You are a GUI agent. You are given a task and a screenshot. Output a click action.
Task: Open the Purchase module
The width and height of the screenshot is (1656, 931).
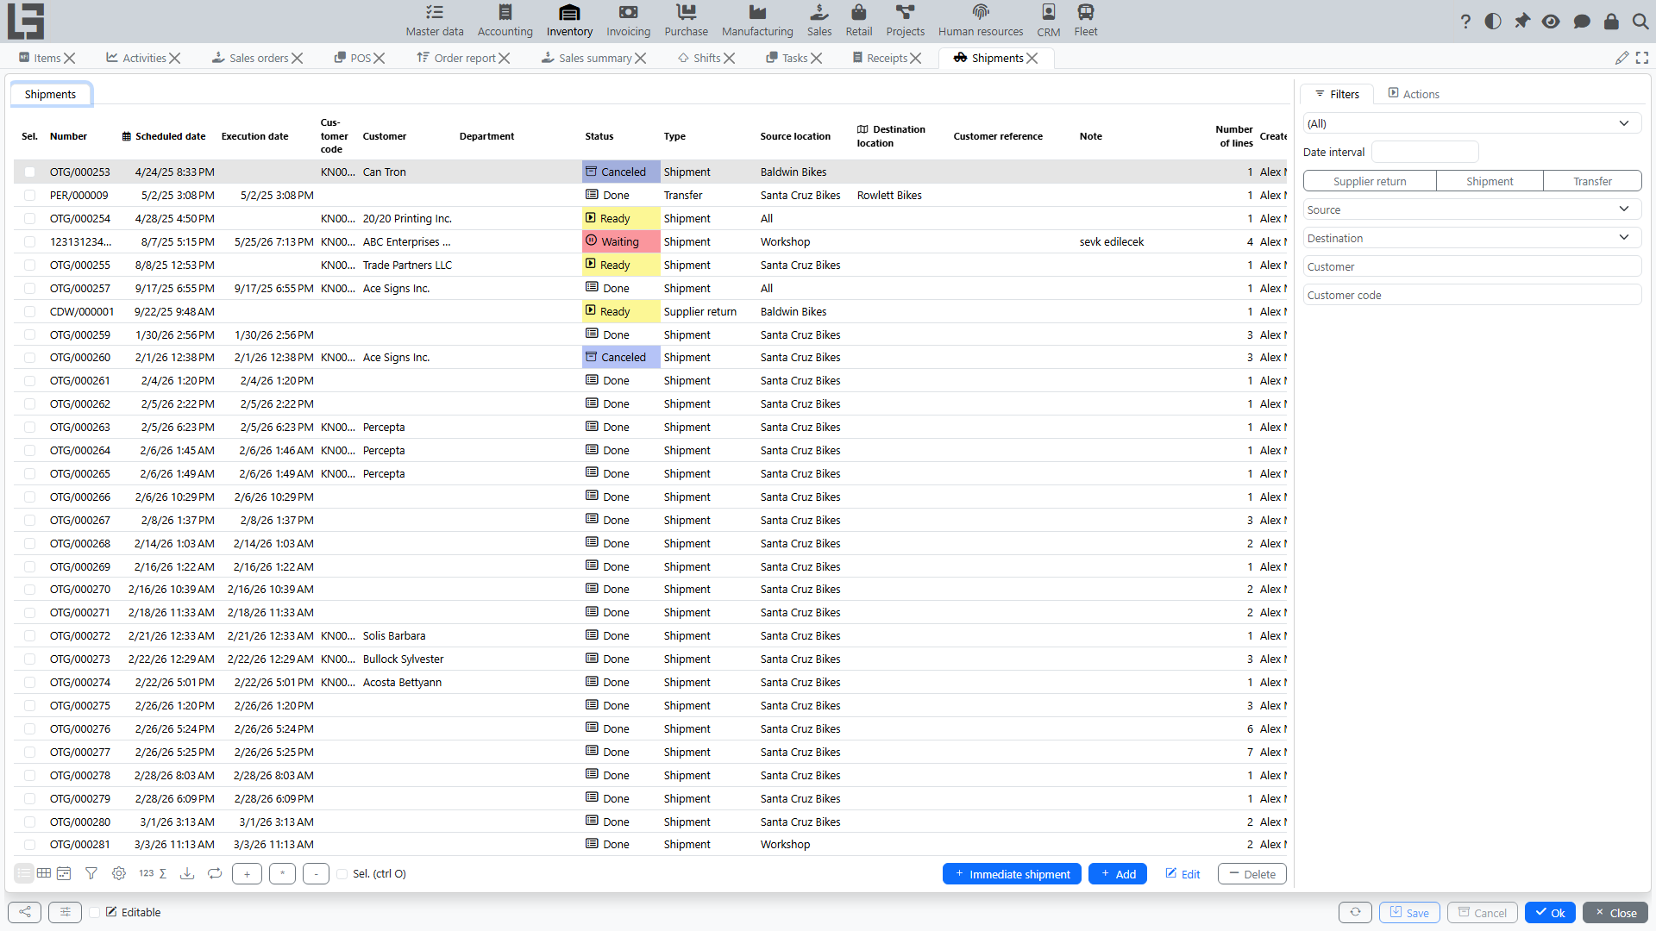pyautogui.click(x=686, y=21)
